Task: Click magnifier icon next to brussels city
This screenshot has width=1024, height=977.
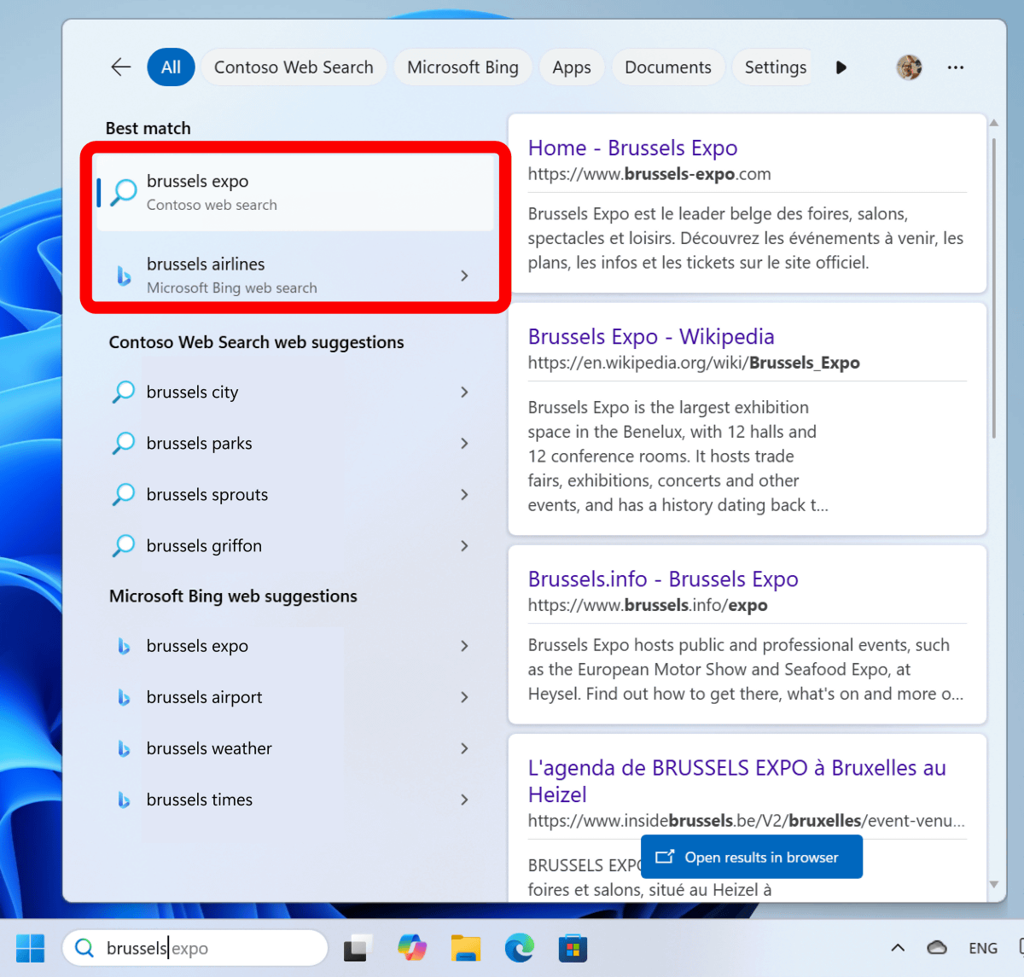Action: [125, 393]
